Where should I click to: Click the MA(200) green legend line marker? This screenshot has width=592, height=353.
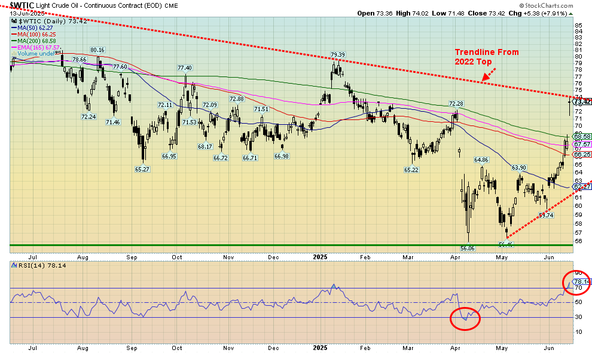(14, 39)
